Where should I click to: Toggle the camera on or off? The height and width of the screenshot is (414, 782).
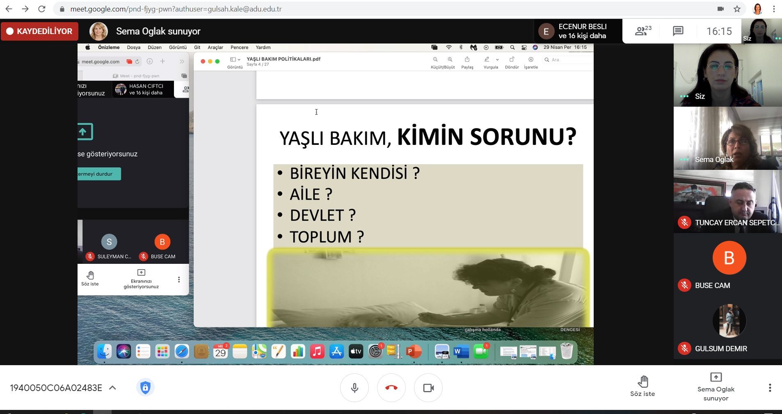tap(428, 388)
